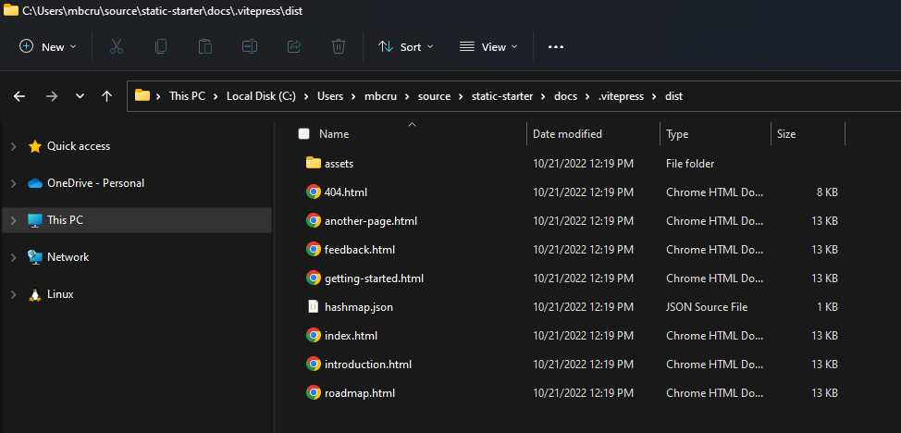Select OneDrive - Personal in sidebar
Viewport: 901px width, 433px height.
[95, 183]
